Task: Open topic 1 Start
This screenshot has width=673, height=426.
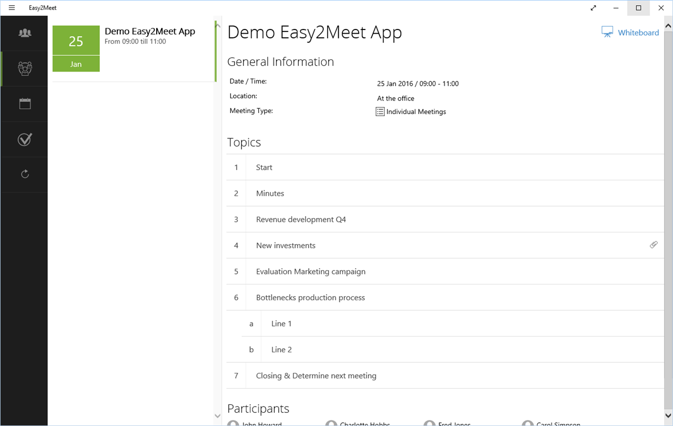Action: [445, 167]
